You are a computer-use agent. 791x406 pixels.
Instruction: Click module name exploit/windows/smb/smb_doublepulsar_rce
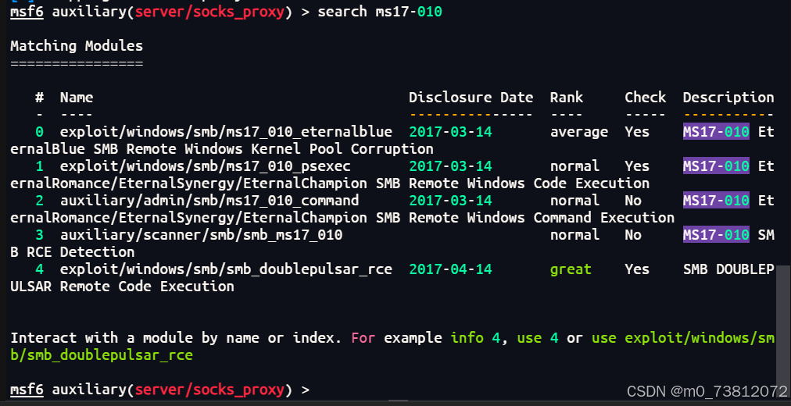coord(226,269)
